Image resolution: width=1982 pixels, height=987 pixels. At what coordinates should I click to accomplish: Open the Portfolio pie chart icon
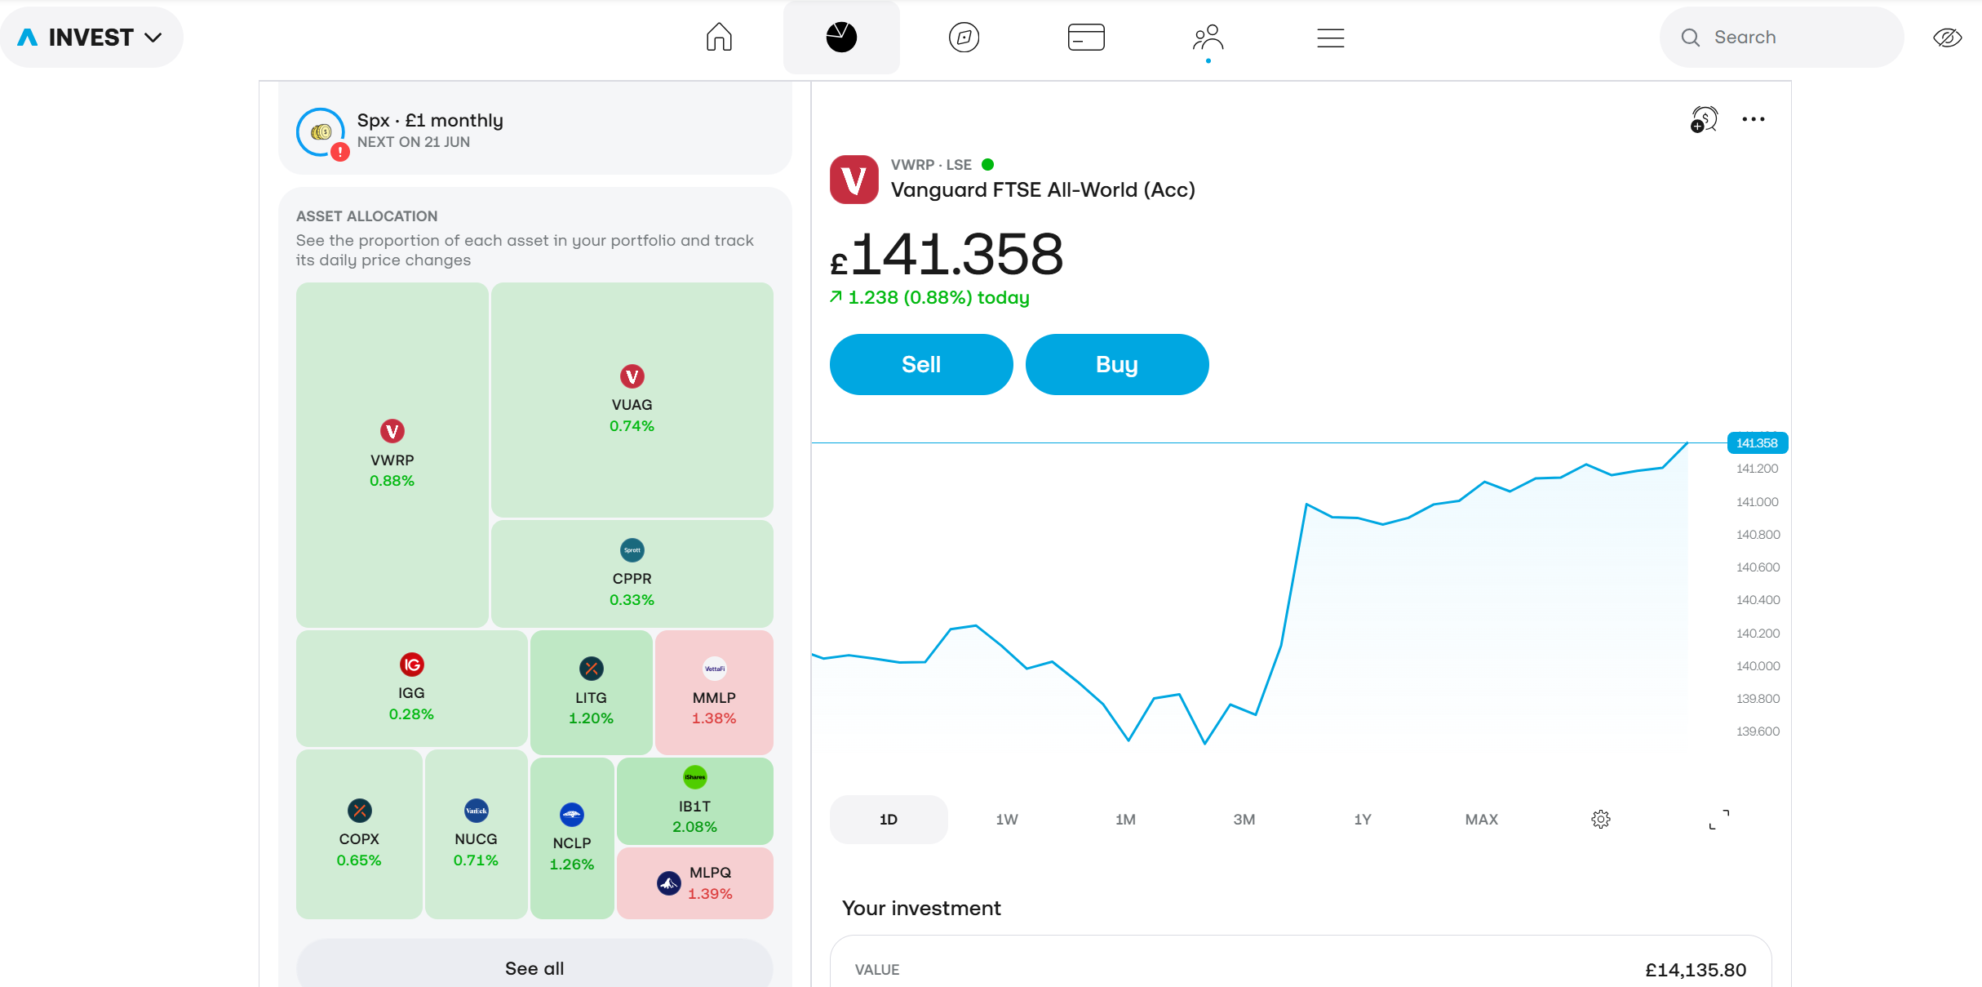click(x=841, y=38)
